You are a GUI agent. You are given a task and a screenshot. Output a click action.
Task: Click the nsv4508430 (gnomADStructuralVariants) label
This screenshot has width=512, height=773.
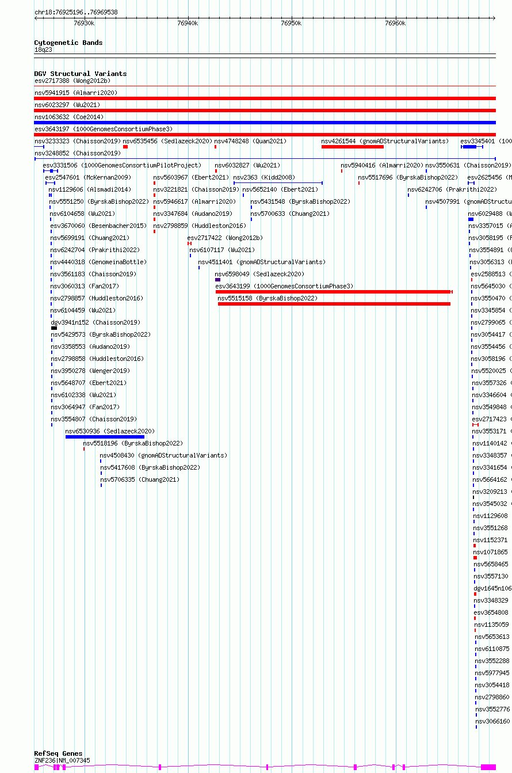point(163,455)
